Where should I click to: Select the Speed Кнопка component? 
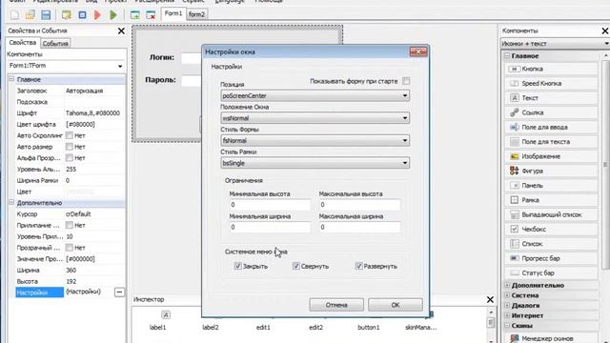[551, 83]
